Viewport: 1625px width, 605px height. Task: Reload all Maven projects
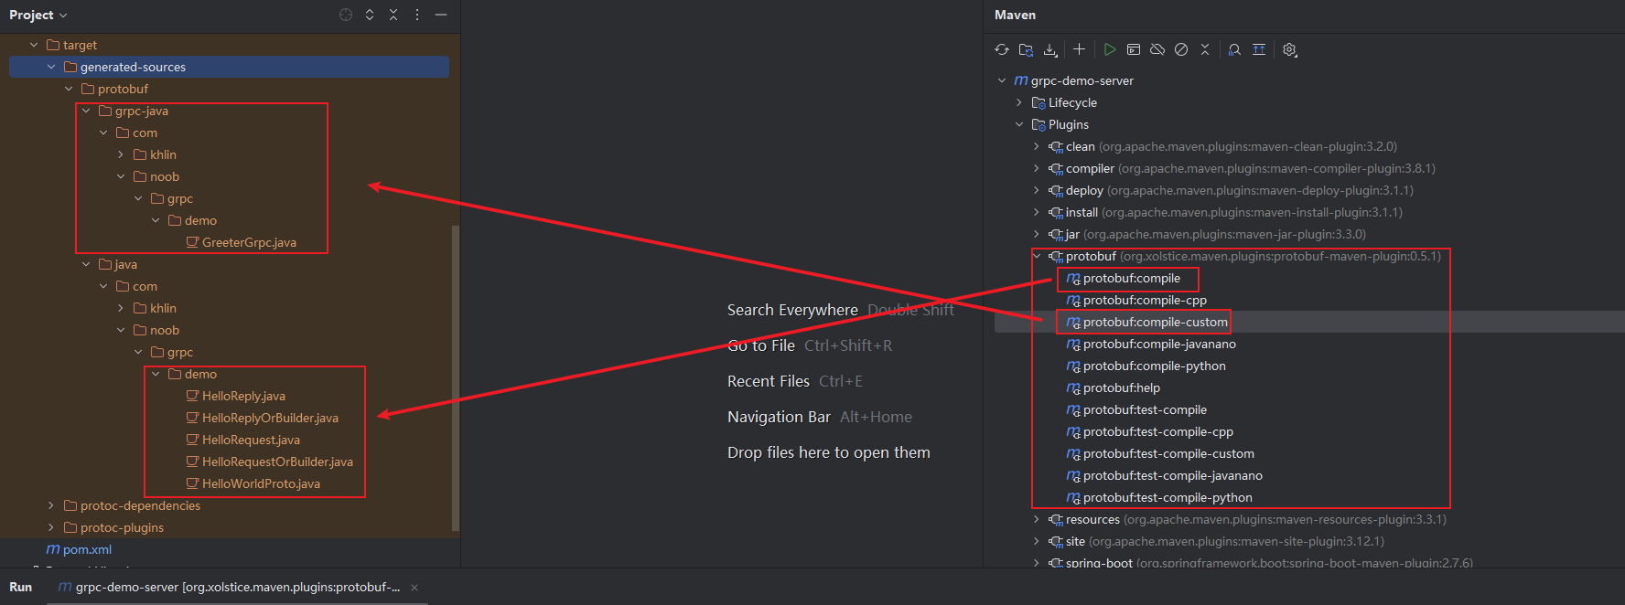(1002, 50)
